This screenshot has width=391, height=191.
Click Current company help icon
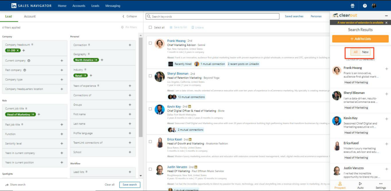point(29,61)
